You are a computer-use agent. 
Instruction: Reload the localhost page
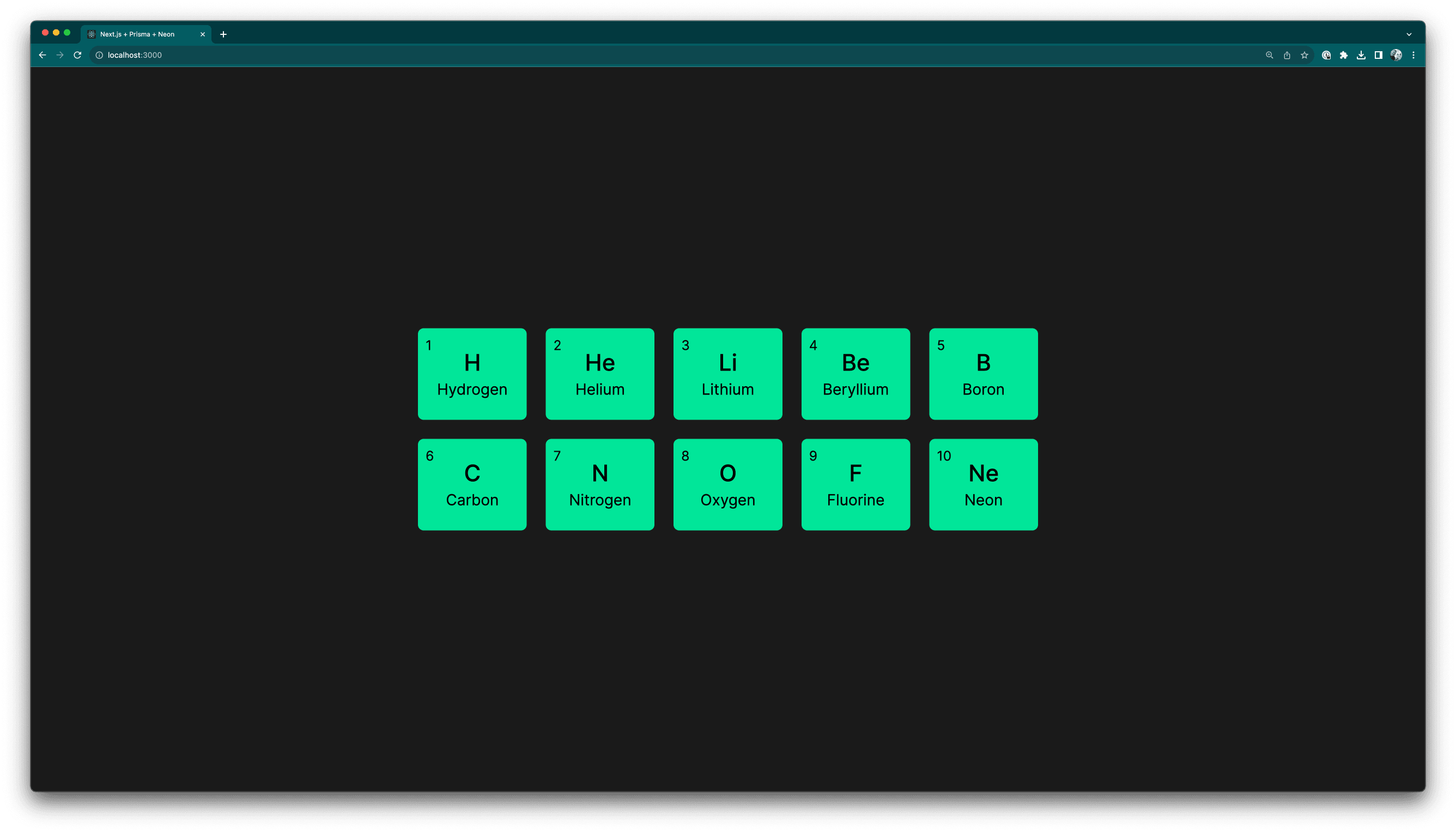[x=78, y=55]
